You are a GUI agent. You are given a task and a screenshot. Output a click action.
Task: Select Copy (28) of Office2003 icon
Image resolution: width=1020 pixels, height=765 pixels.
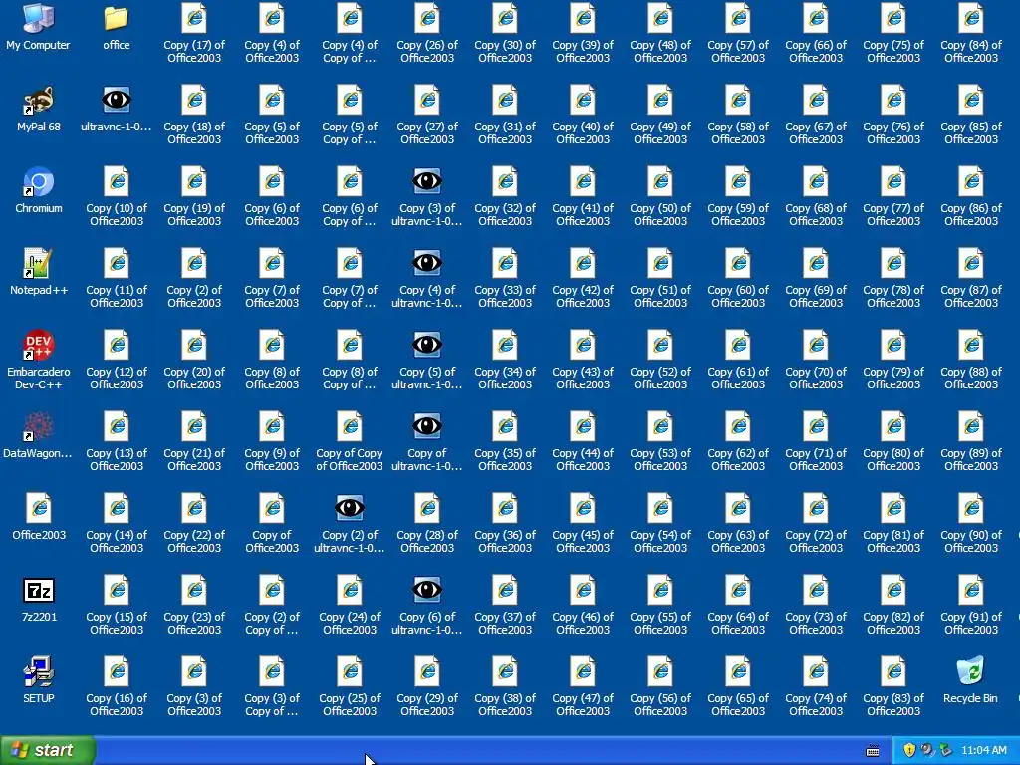(x=426, y=509)
